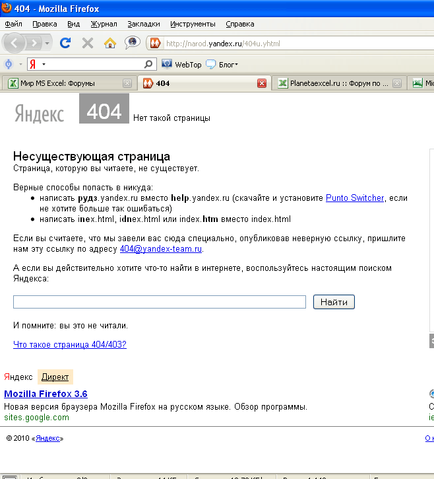Open the WebTop toolbar button
This screenshot has width=434, height=479.
coord(182,65)
